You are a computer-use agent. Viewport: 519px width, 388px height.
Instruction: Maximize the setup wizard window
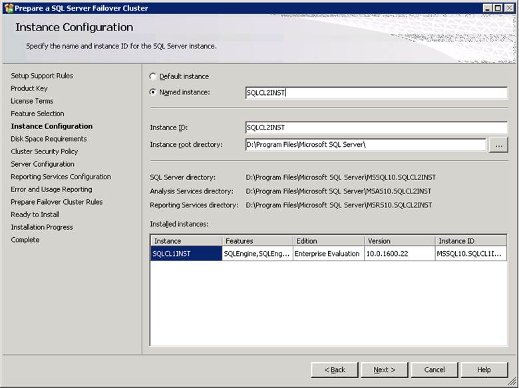(x=498, y=8)
